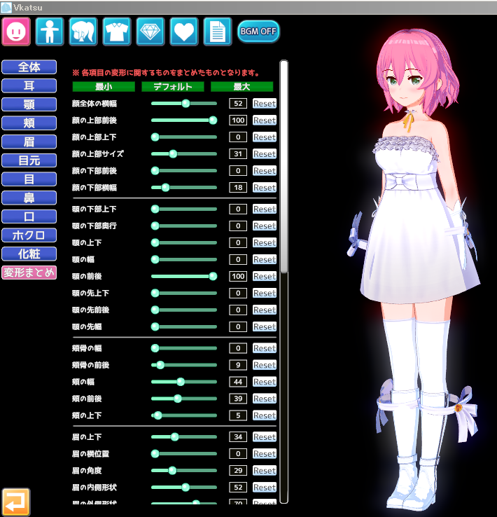This screenshot has height=517, width=497.
Task: Switch to the 全体 tab
Action: 29,67
